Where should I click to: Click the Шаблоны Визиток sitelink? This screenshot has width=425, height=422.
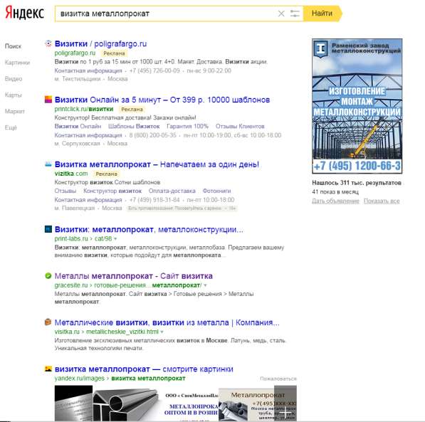[x=134, y=126]
